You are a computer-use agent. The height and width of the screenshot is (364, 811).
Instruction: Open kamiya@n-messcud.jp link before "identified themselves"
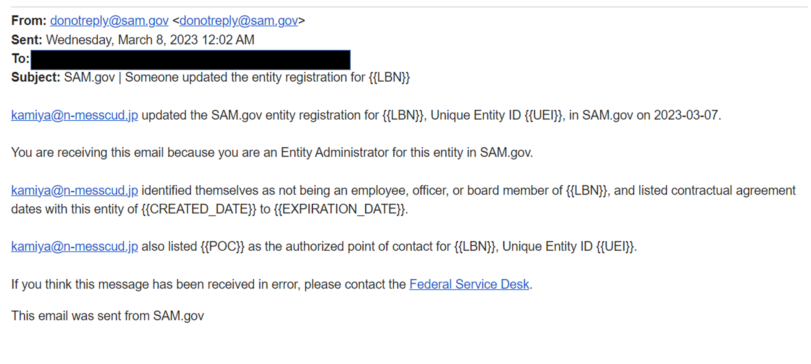tap(74, 190)
